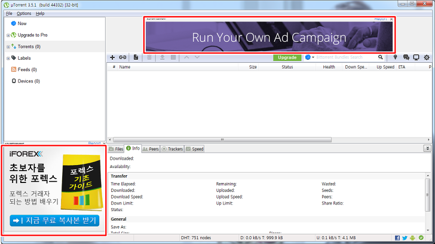The width and height of the screenshot is (435, 244).
Task: Click Move Down Queue arrow icon
Action: (197, 57)
